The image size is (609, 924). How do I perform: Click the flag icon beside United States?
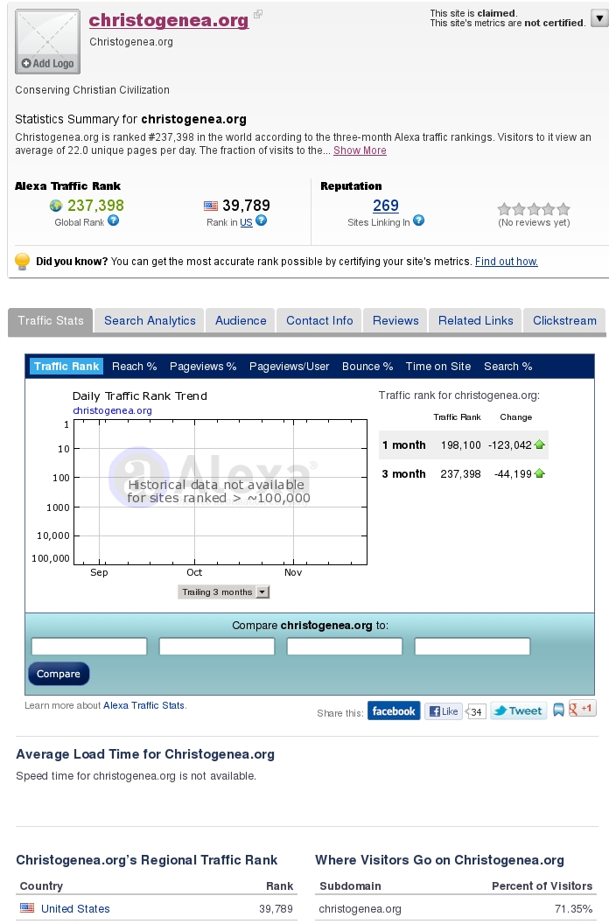tap(27, 908)
